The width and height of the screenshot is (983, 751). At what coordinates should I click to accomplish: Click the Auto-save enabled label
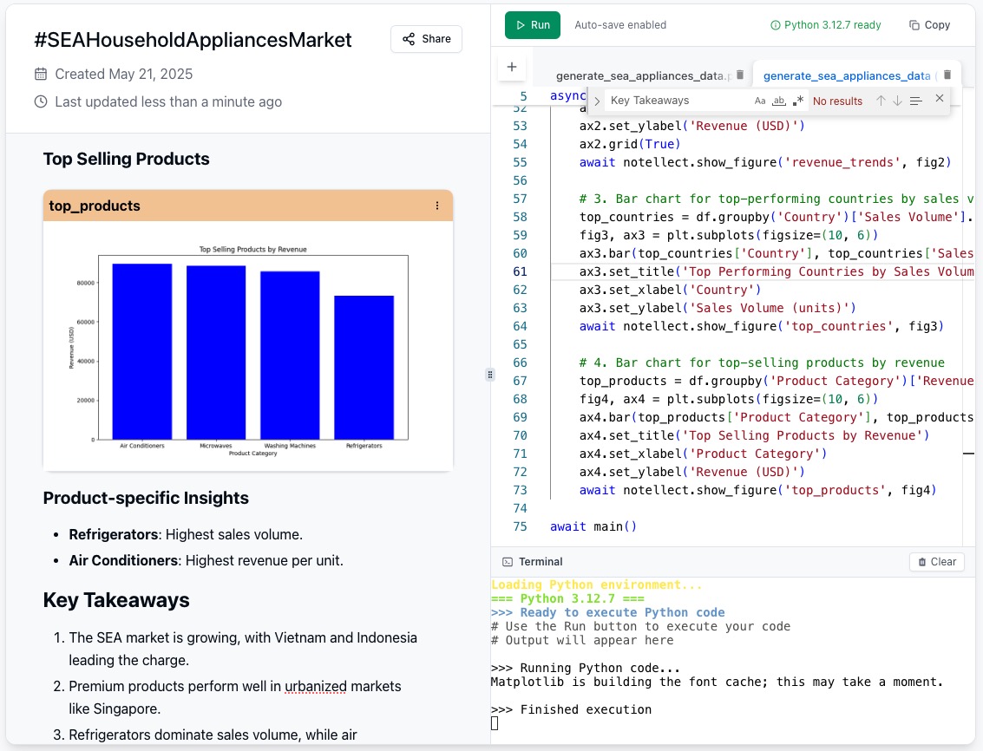(x=620, y=25)
